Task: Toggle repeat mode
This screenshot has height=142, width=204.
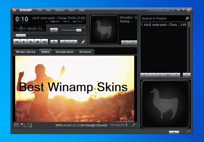Action: click(x=73, y=42)
